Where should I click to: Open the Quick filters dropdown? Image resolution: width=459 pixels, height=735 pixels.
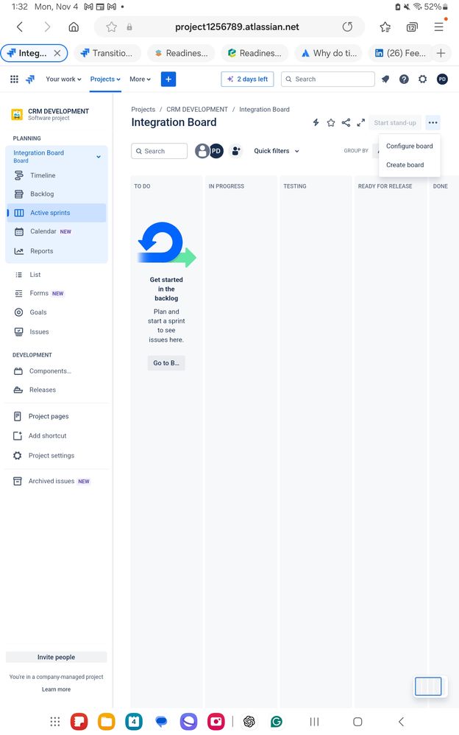click(277, 151)
